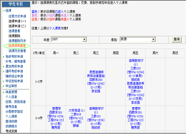Open 分层教学指定 link
186x134 pixels.
click(14, 111)
